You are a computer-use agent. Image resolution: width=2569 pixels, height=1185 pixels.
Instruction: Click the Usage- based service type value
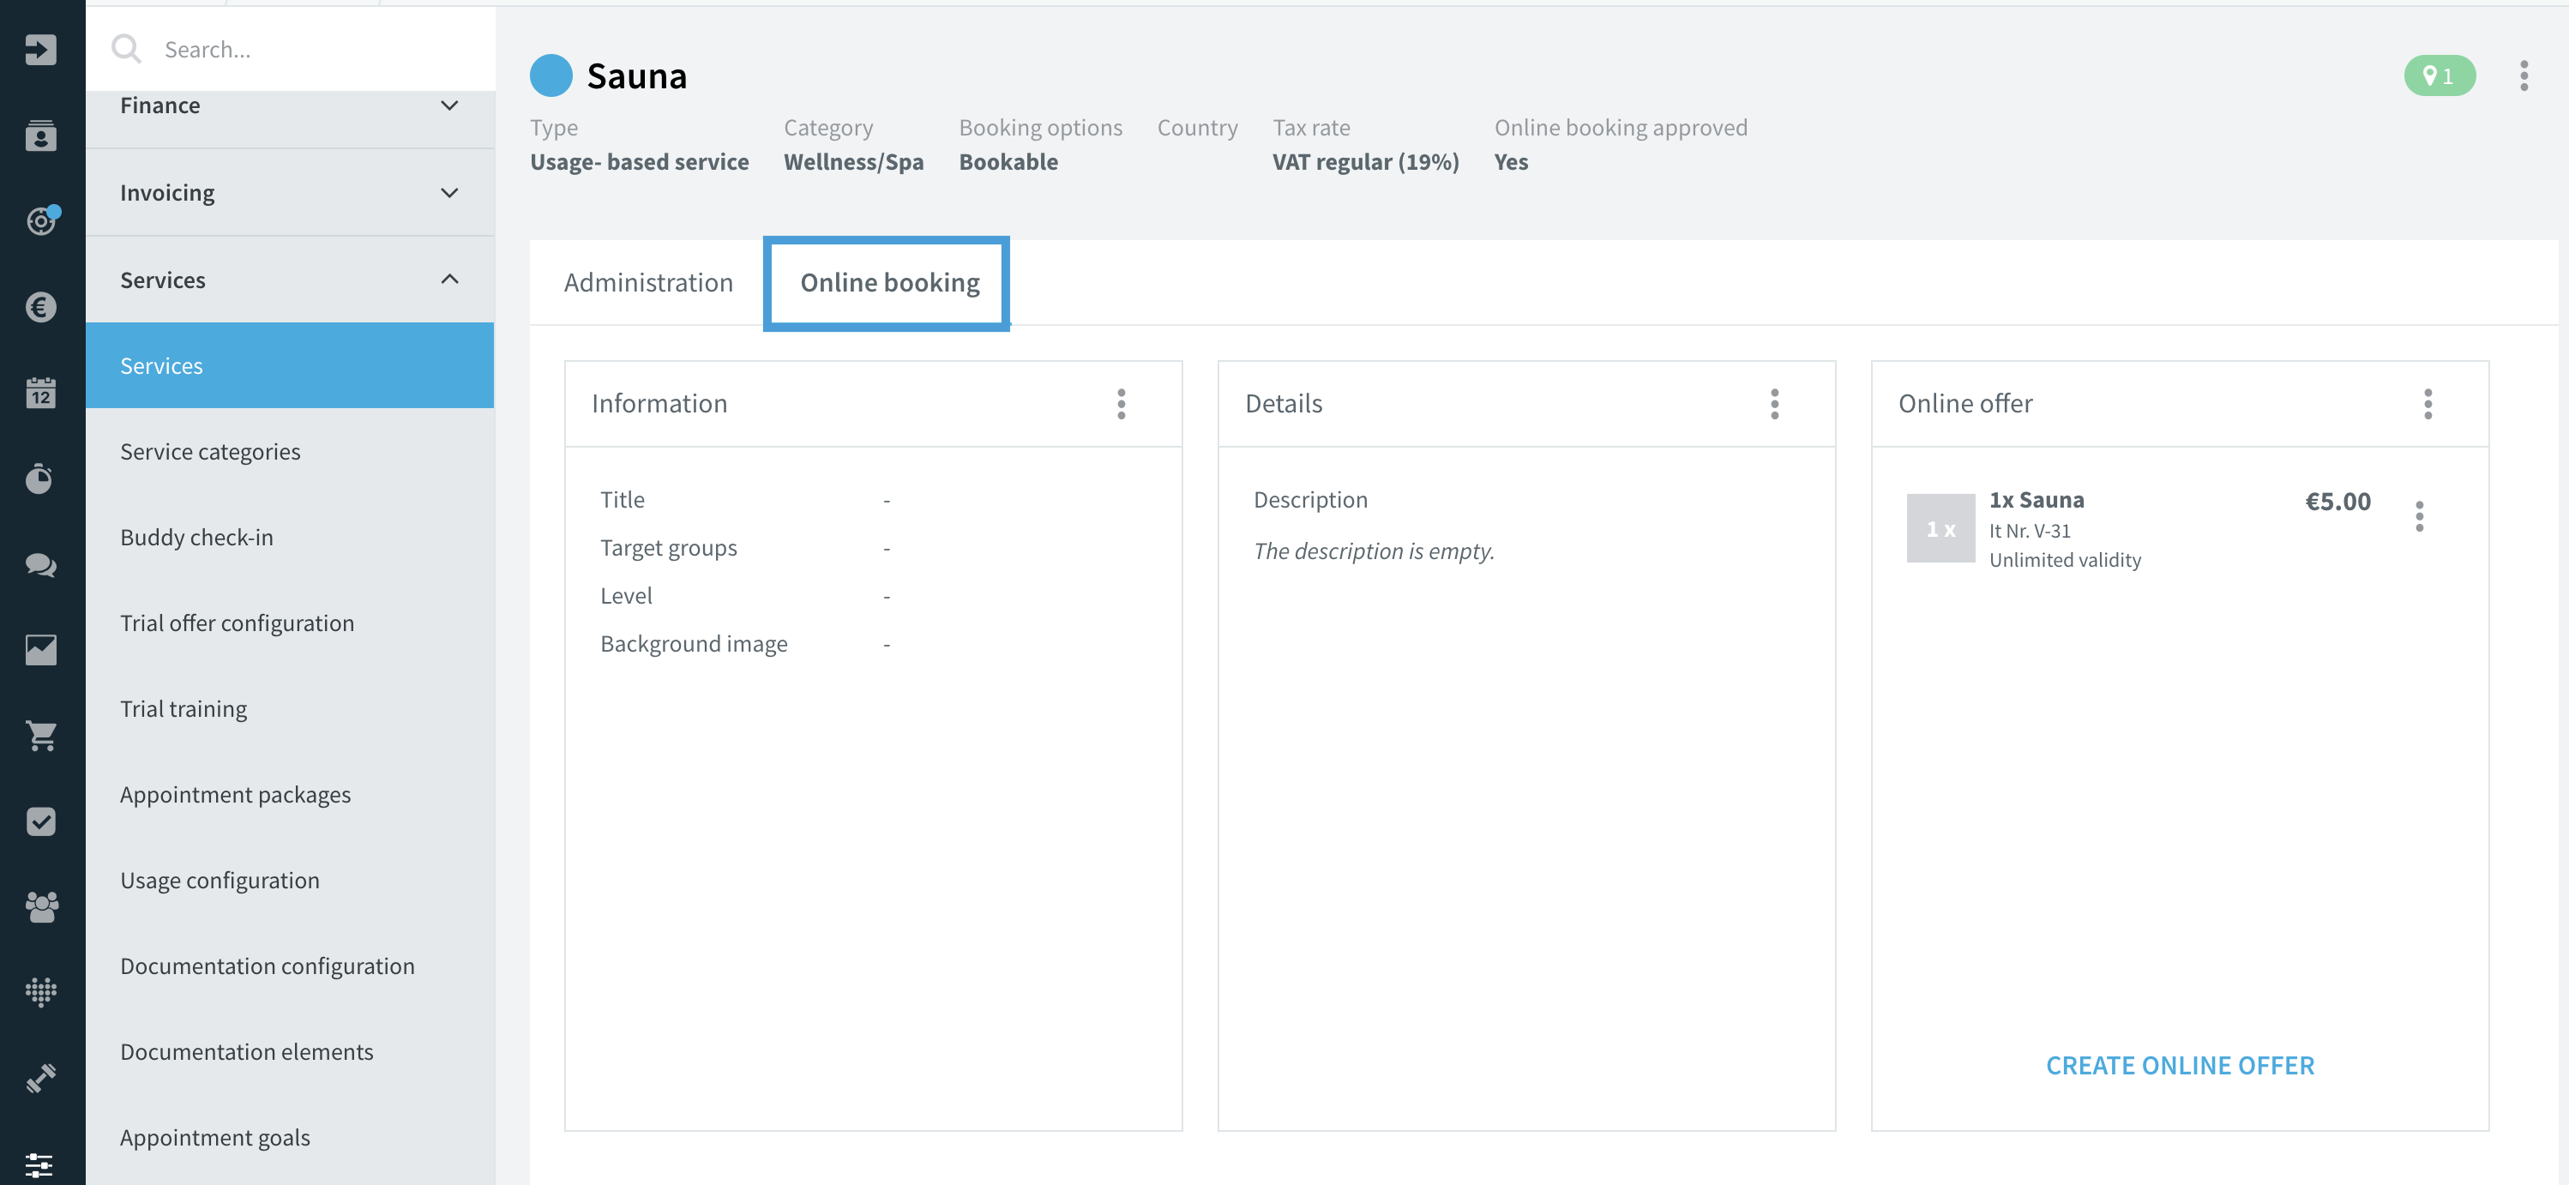coord(640,161)
